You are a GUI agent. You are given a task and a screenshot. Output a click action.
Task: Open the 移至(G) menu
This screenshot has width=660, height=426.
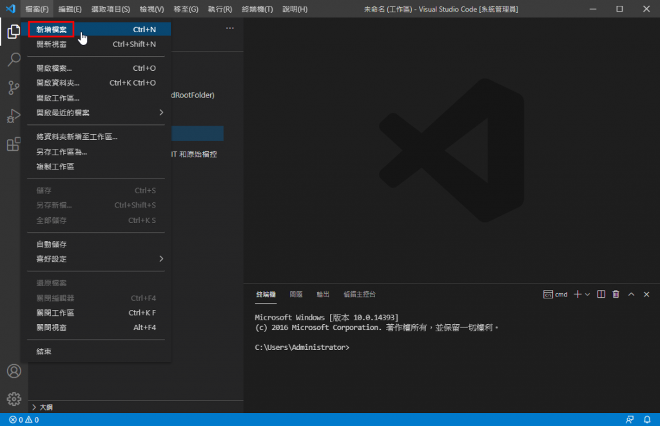point(186,9)
